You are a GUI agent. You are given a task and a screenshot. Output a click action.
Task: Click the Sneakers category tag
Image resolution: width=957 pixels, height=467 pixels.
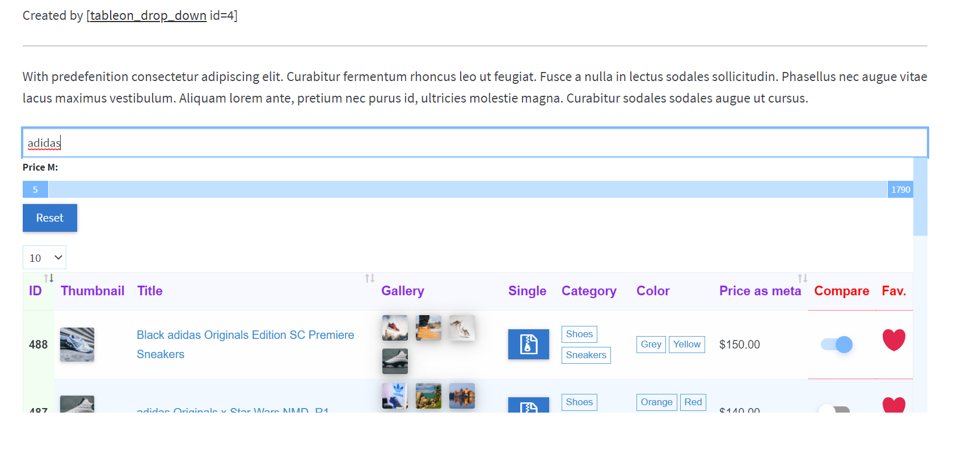(x=586, y=355)
